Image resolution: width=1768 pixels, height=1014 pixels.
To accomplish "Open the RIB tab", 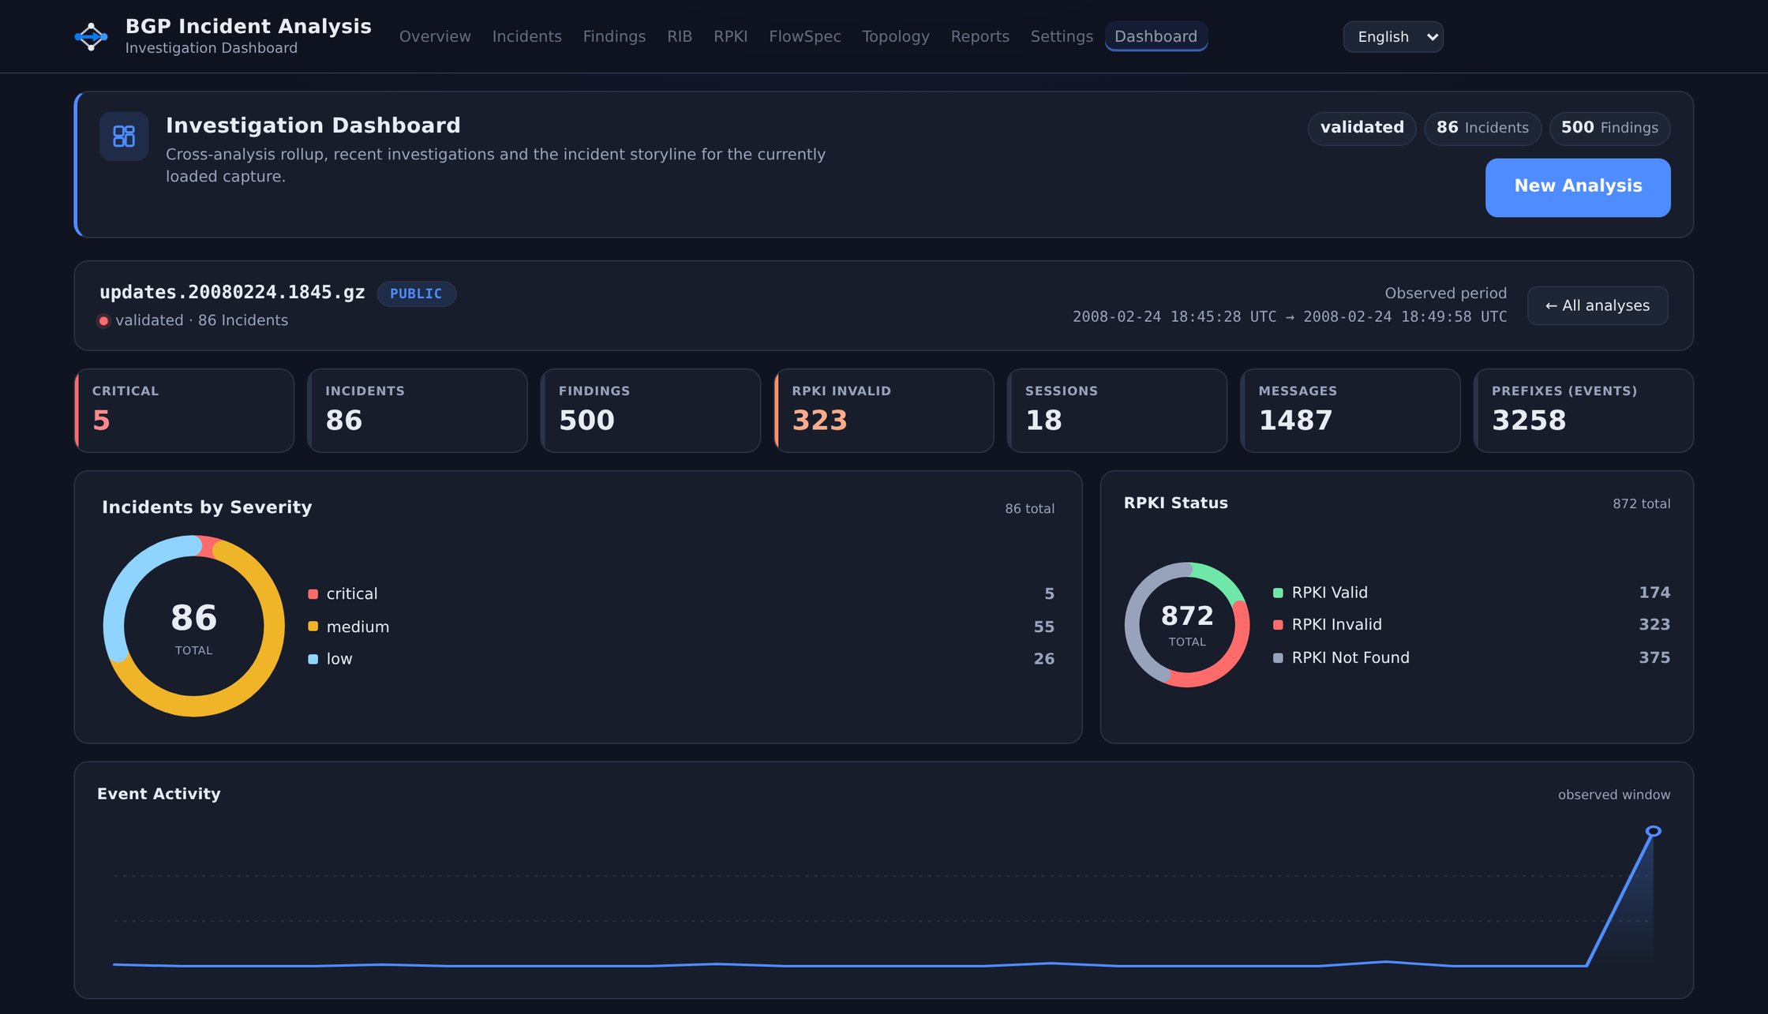I will coord(680,36).
